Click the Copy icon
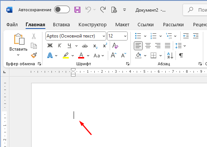This screenshot has height=147, width=207. (34, 46)
